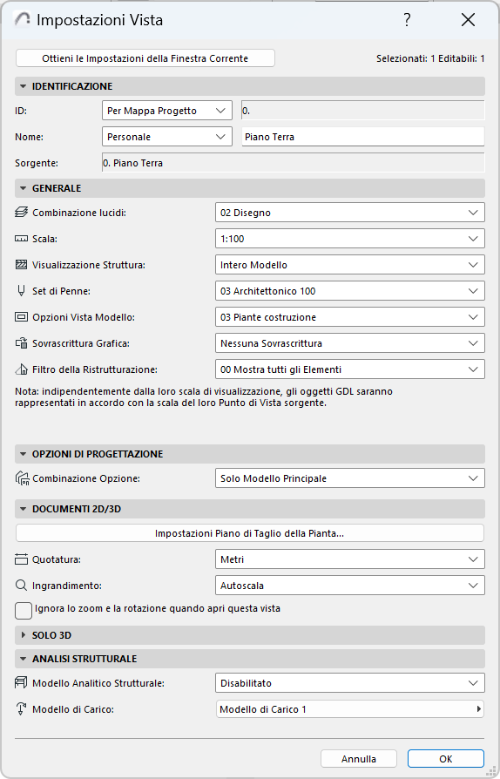
Task: Open the ID Per Mappa Progetto dropdown
Action: pyautogui.click(x=167, y=111)
